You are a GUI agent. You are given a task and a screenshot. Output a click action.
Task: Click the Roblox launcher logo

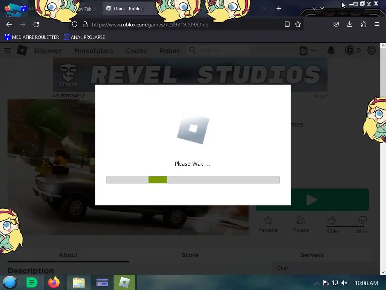193,128
